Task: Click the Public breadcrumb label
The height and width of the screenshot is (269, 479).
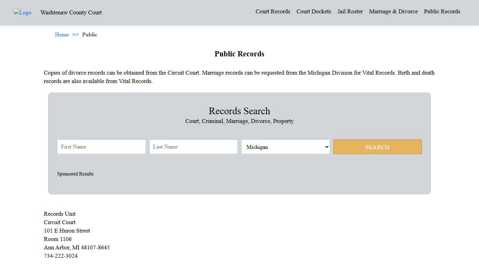Action: (90, 34)
